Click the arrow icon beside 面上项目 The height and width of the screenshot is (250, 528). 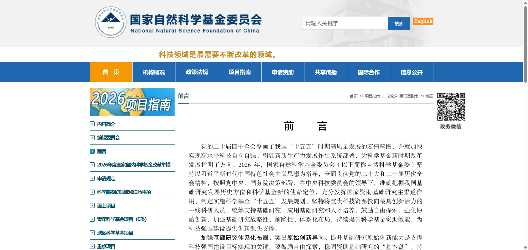click(x=92, y=205)
